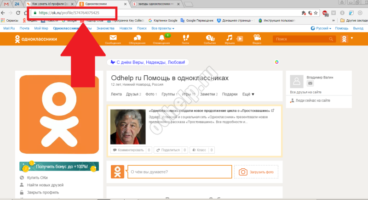Click the OK avatar icon in the orange bar
368x200 pixels.
(x=344, y=39)
